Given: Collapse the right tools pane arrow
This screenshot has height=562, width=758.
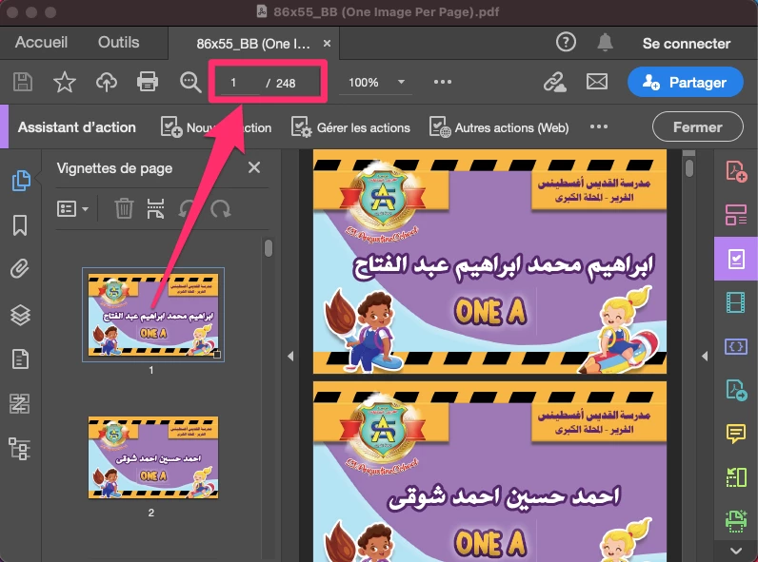Looking at the screenshot, I should pos(705,357).
